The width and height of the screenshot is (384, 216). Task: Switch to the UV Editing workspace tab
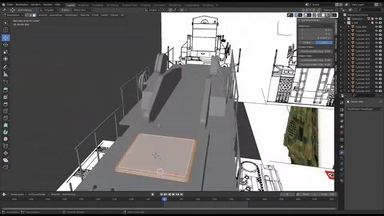pos(112,5)
